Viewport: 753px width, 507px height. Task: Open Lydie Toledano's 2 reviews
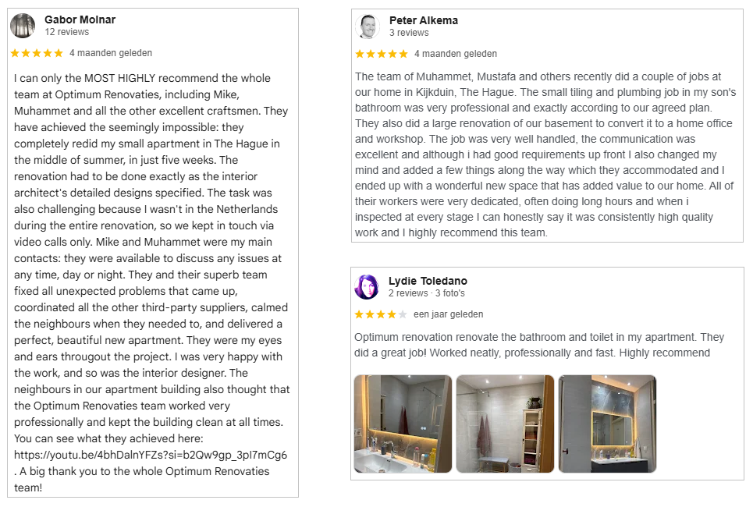408,293
